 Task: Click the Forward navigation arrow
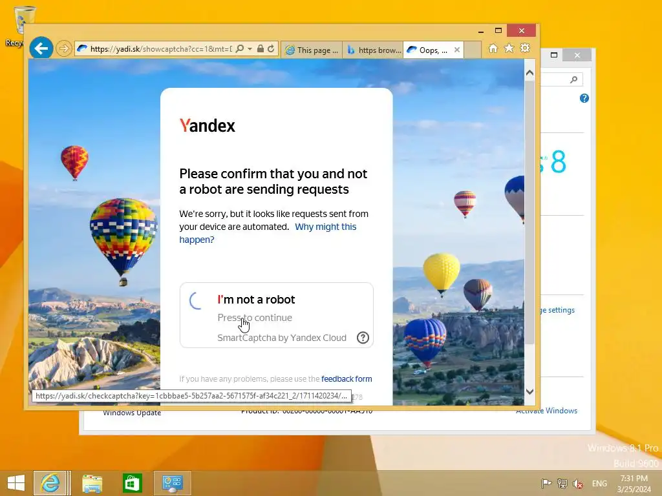coord(64,48)
